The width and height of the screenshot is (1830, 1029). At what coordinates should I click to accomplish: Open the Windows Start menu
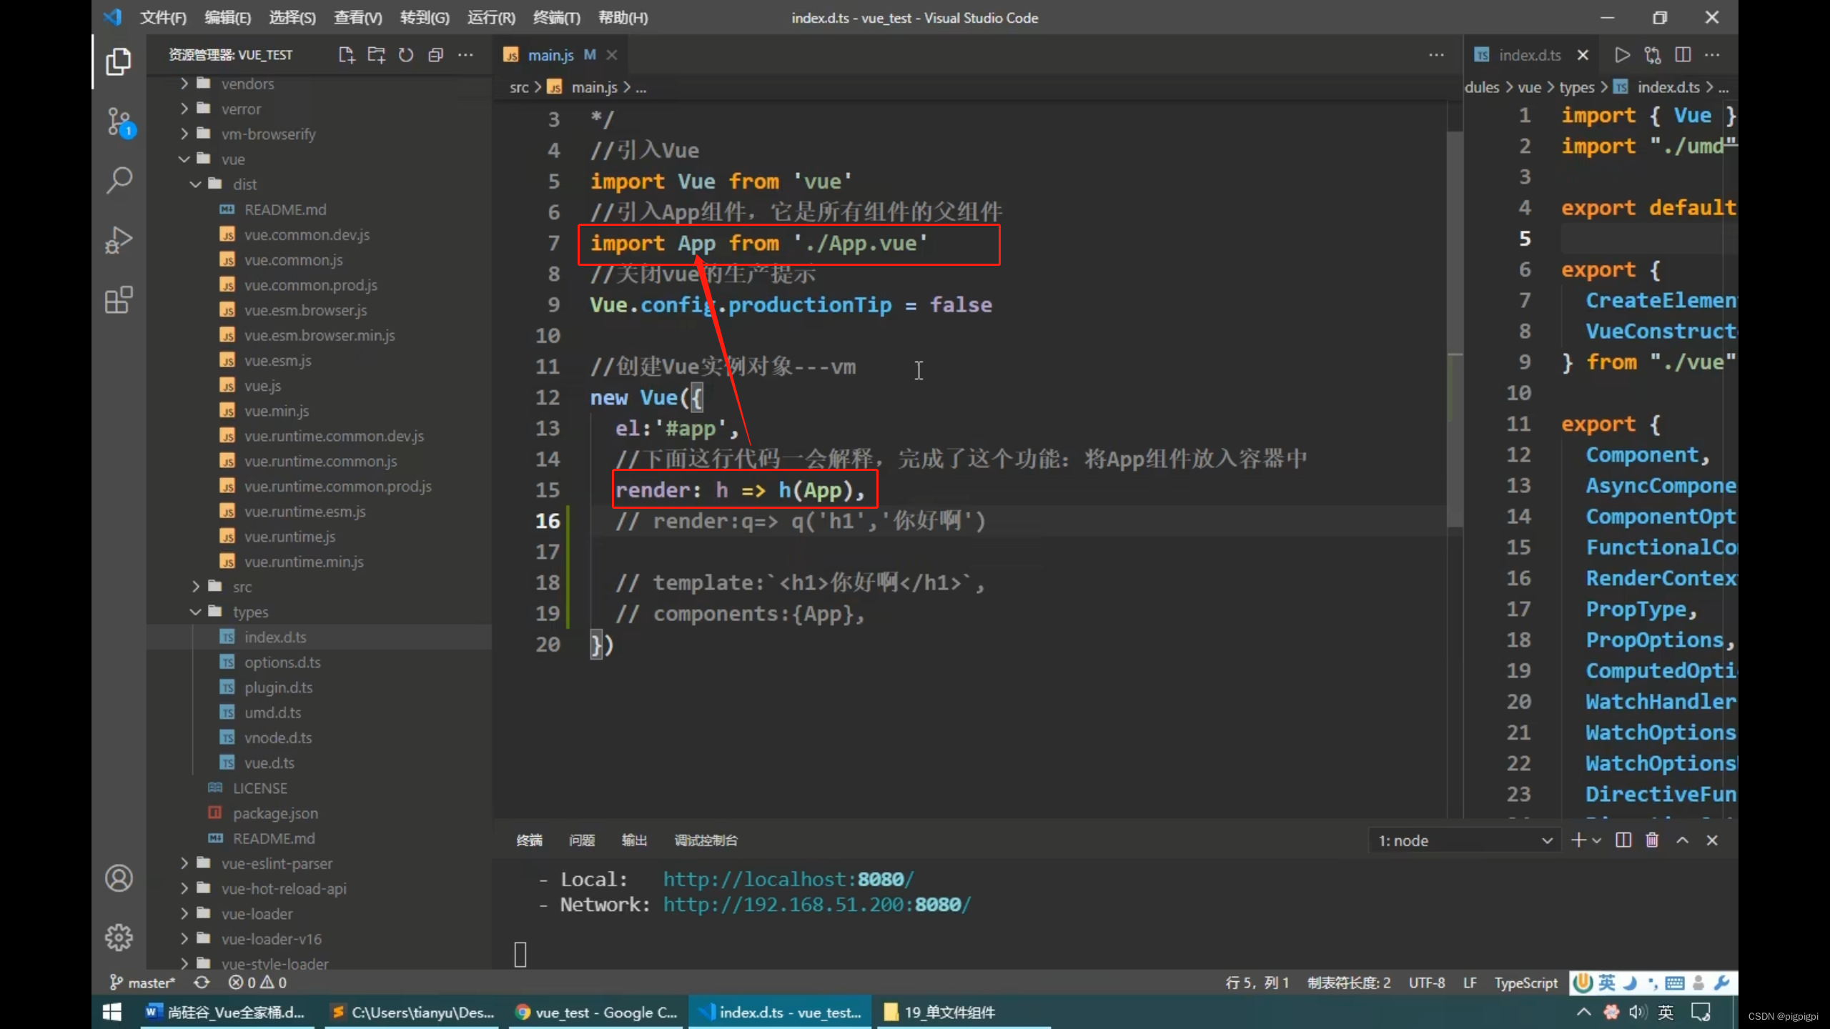112,1012
